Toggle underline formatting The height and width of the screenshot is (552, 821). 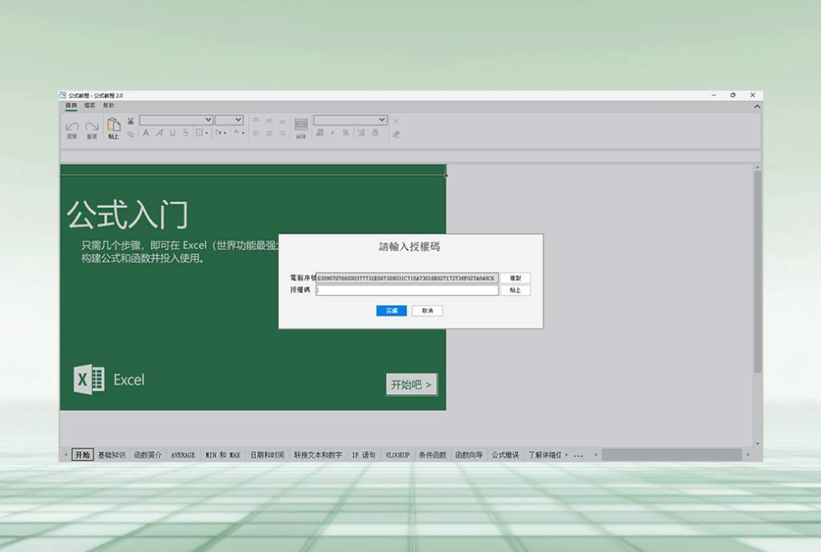pyautogui.click(x=172, y=132)
